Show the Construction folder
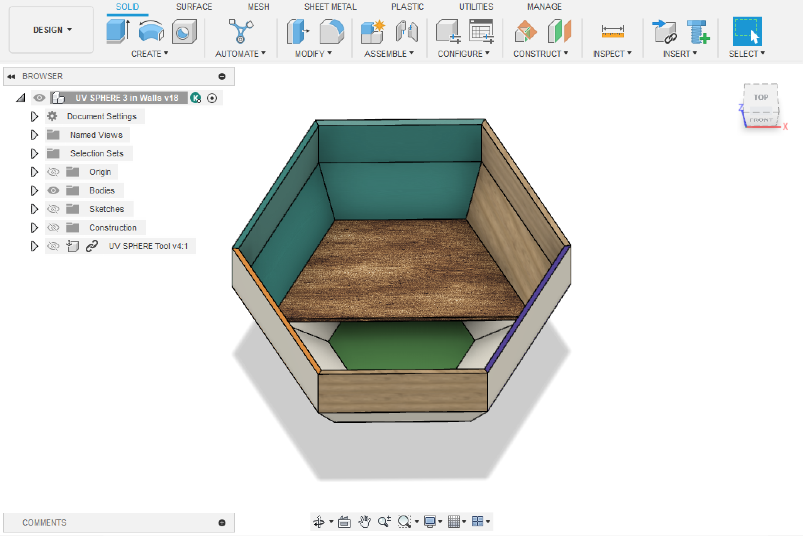Screen dimensions: 803x536 53,227
